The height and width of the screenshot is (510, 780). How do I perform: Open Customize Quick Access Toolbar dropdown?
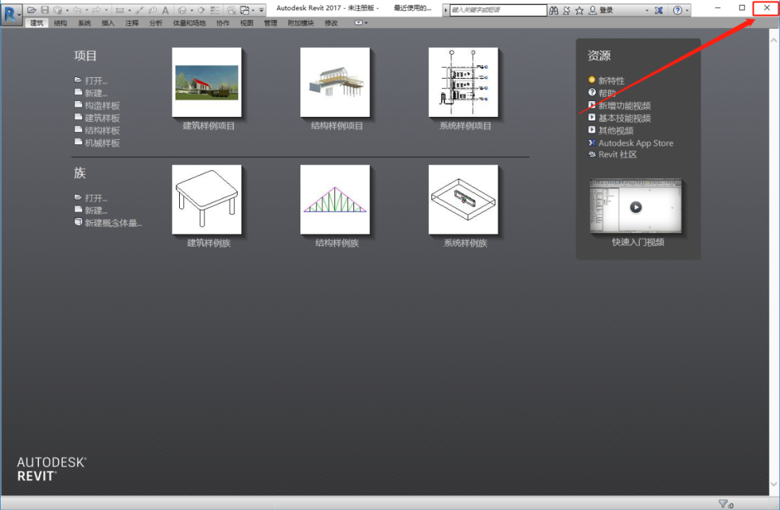(261, 10)
